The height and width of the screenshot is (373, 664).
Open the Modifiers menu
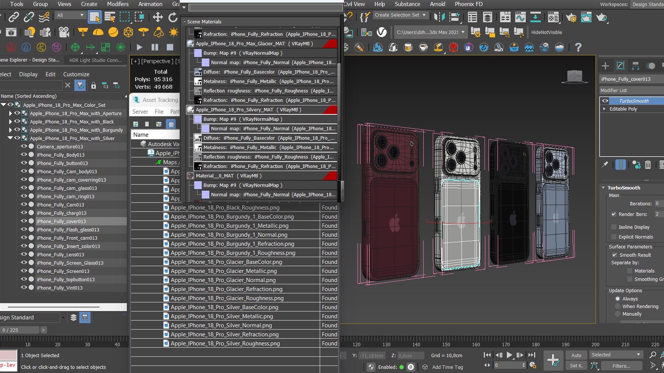tap(118, 4)
